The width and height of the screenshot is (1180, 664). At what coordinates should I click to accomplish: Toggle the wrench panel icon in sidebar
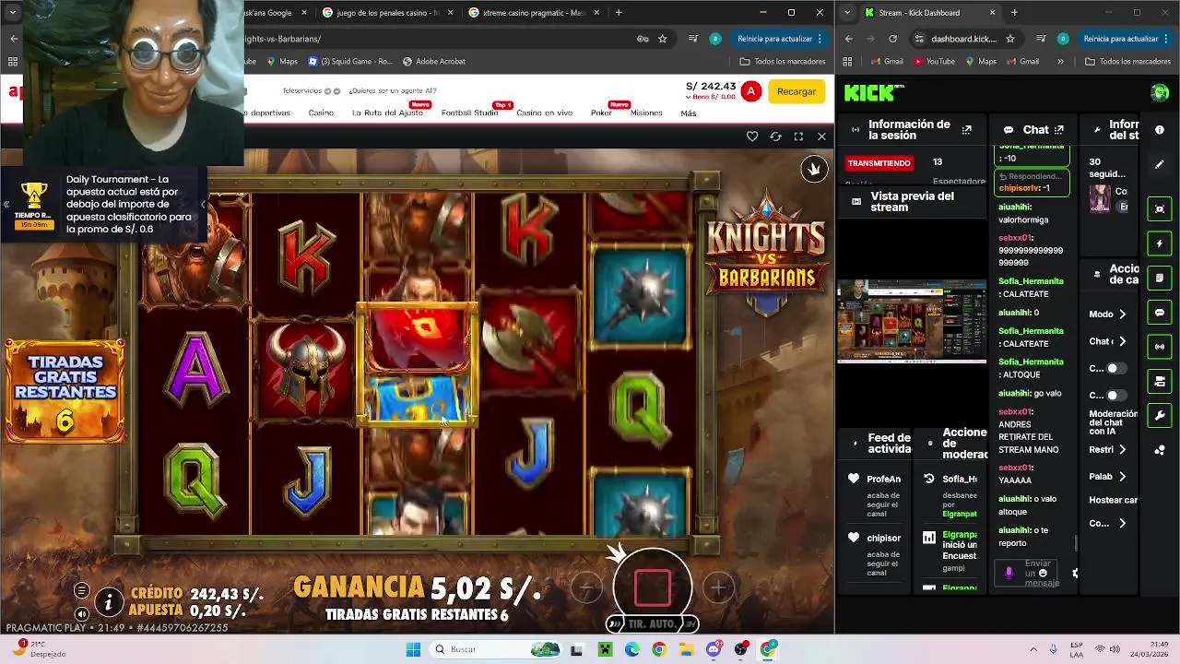[x=1160, y=416]
